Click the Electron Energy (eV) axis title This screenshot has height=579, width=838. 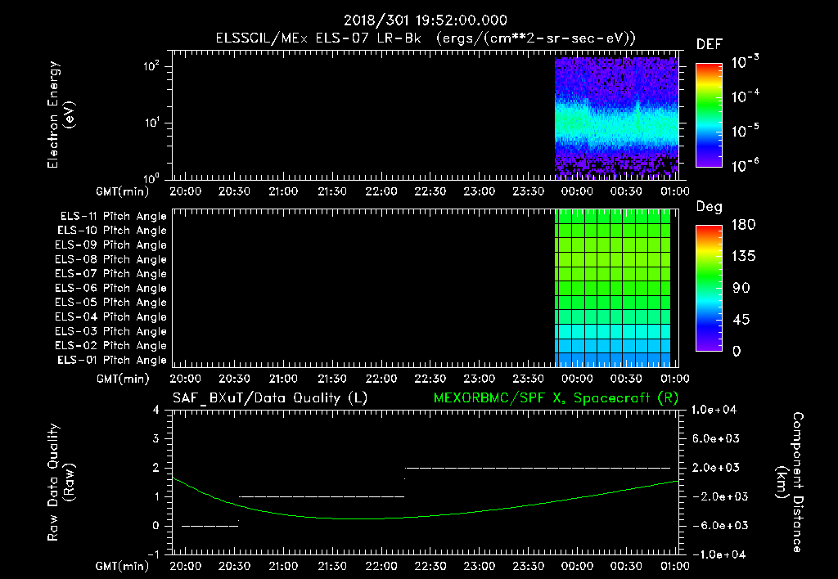point(61,114)
